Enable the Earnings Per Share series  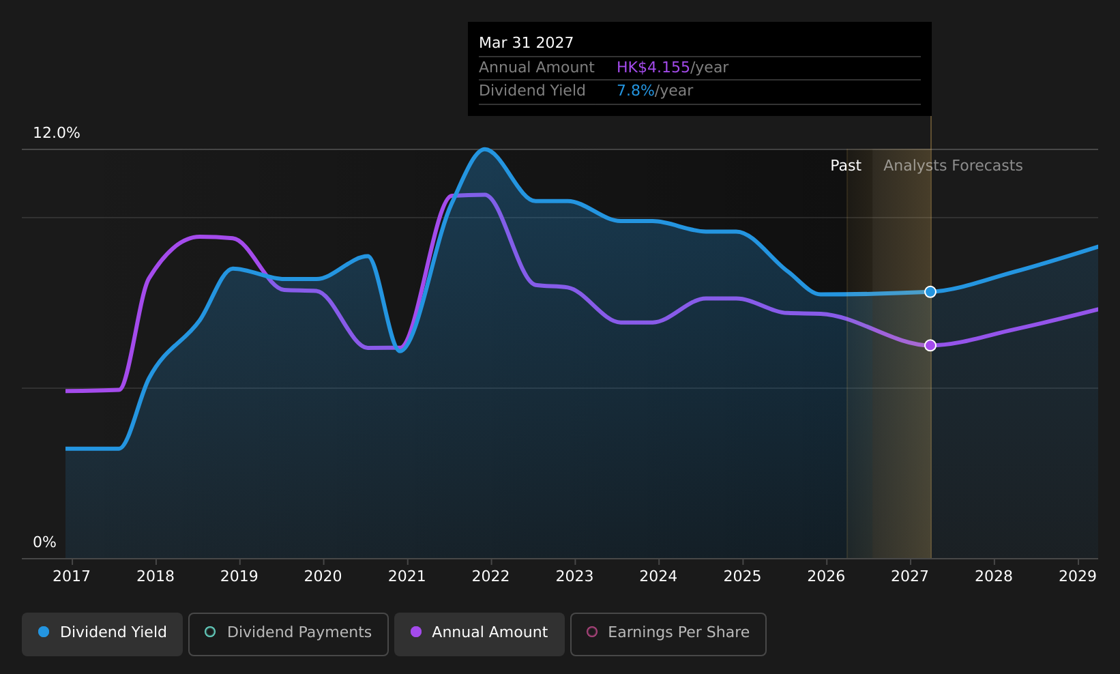coord(668,634)
